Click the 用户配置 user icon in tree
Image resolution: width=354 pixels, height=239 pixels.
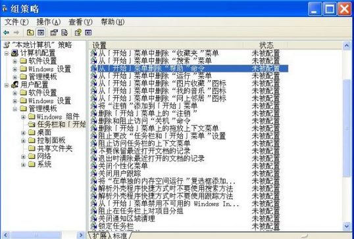click(x=15, y=85)
